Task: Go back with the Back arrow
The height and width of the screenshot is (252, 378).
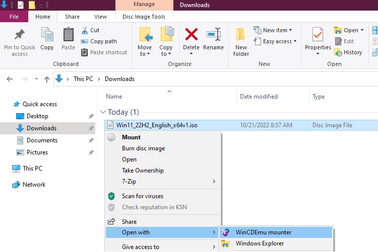Action: [10, 79]
